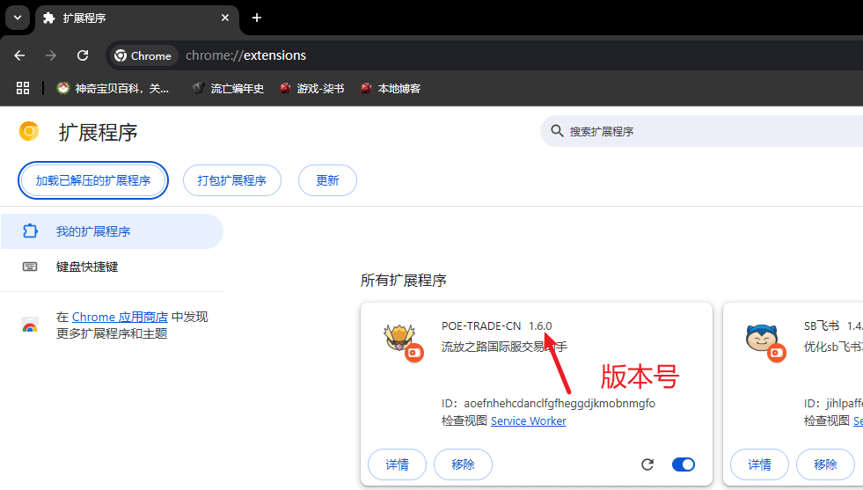Select 我的扩展程序 in sidebar
863x490 pixels.
[93, 231]
